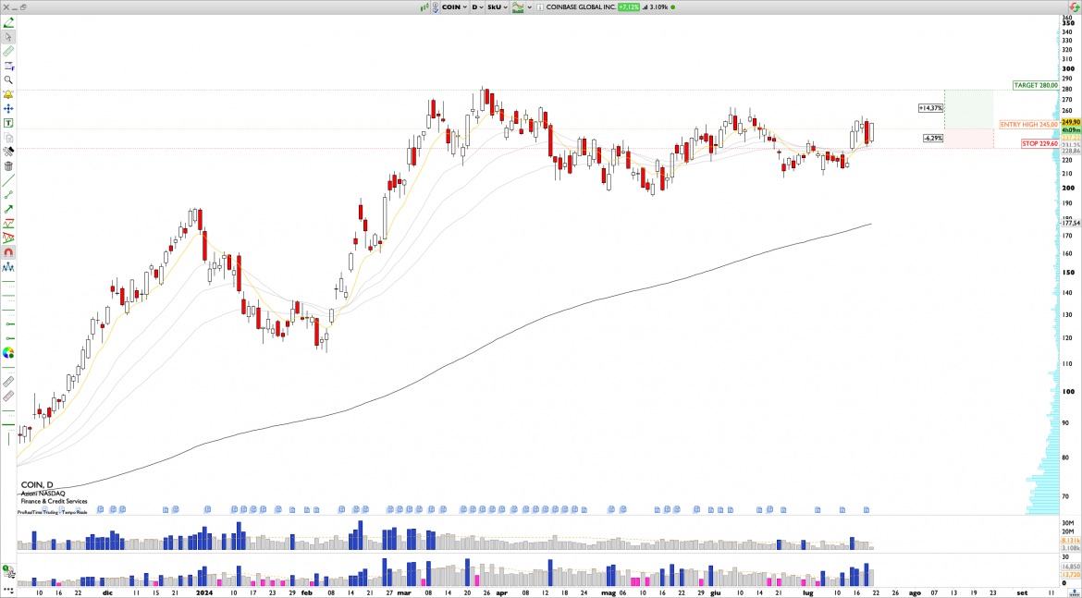
Task: Click the info icon beside Coinbase name
Action: 542,6
